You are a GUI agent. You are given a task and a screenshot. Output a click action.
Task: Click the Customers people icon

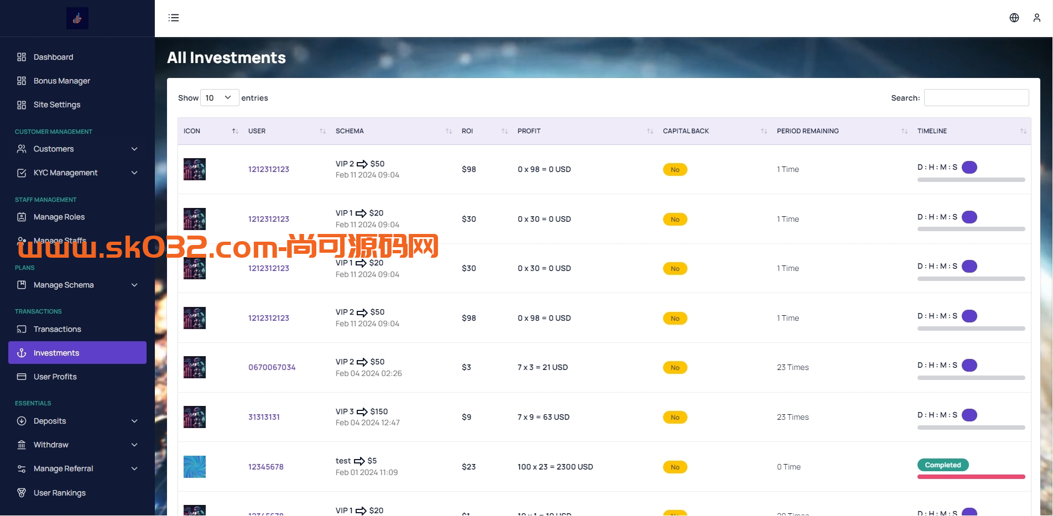[22, 149]
